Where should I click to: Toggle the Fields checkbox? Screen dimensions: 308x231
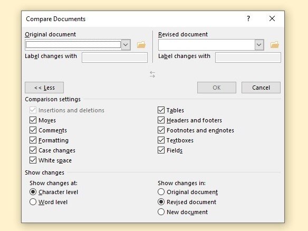[x=161, y=150]
